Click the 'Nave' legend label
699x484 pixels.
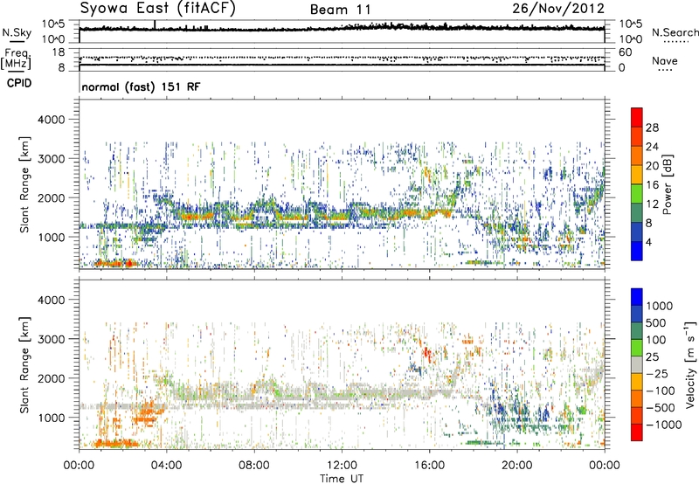(665, 60)
